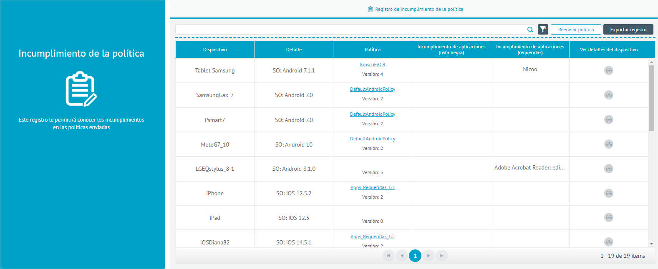Select MotoG7_10 device cell

pos(215,144)
